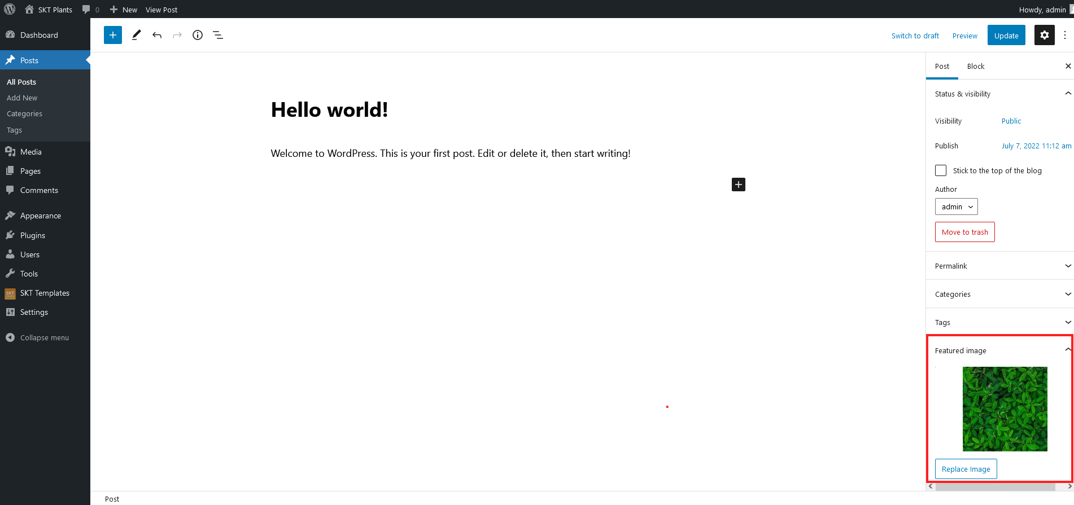Undo the last change
This screenshot has width=1074, height=505.
157,35
